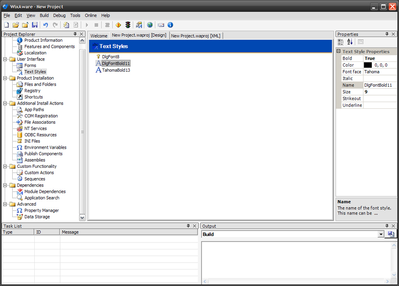Open the Tools menu
Image resolution: width=399 pixels, height=286 pixels.
click(75, 15)
